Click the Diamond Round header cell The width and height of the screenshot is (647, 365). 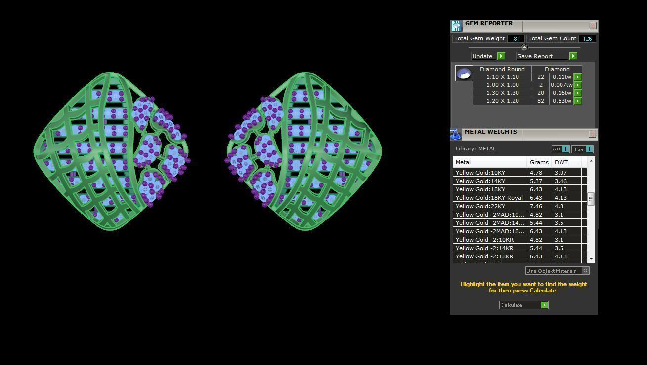click(x=502, y=69)
